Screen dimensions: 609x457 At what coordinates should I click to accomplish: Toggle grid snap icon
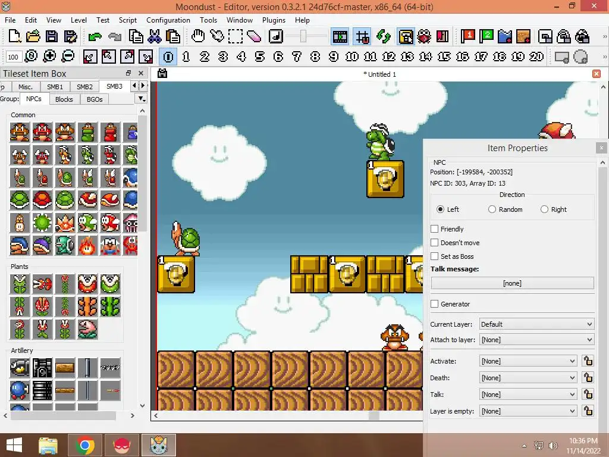(x=362, y=37)
